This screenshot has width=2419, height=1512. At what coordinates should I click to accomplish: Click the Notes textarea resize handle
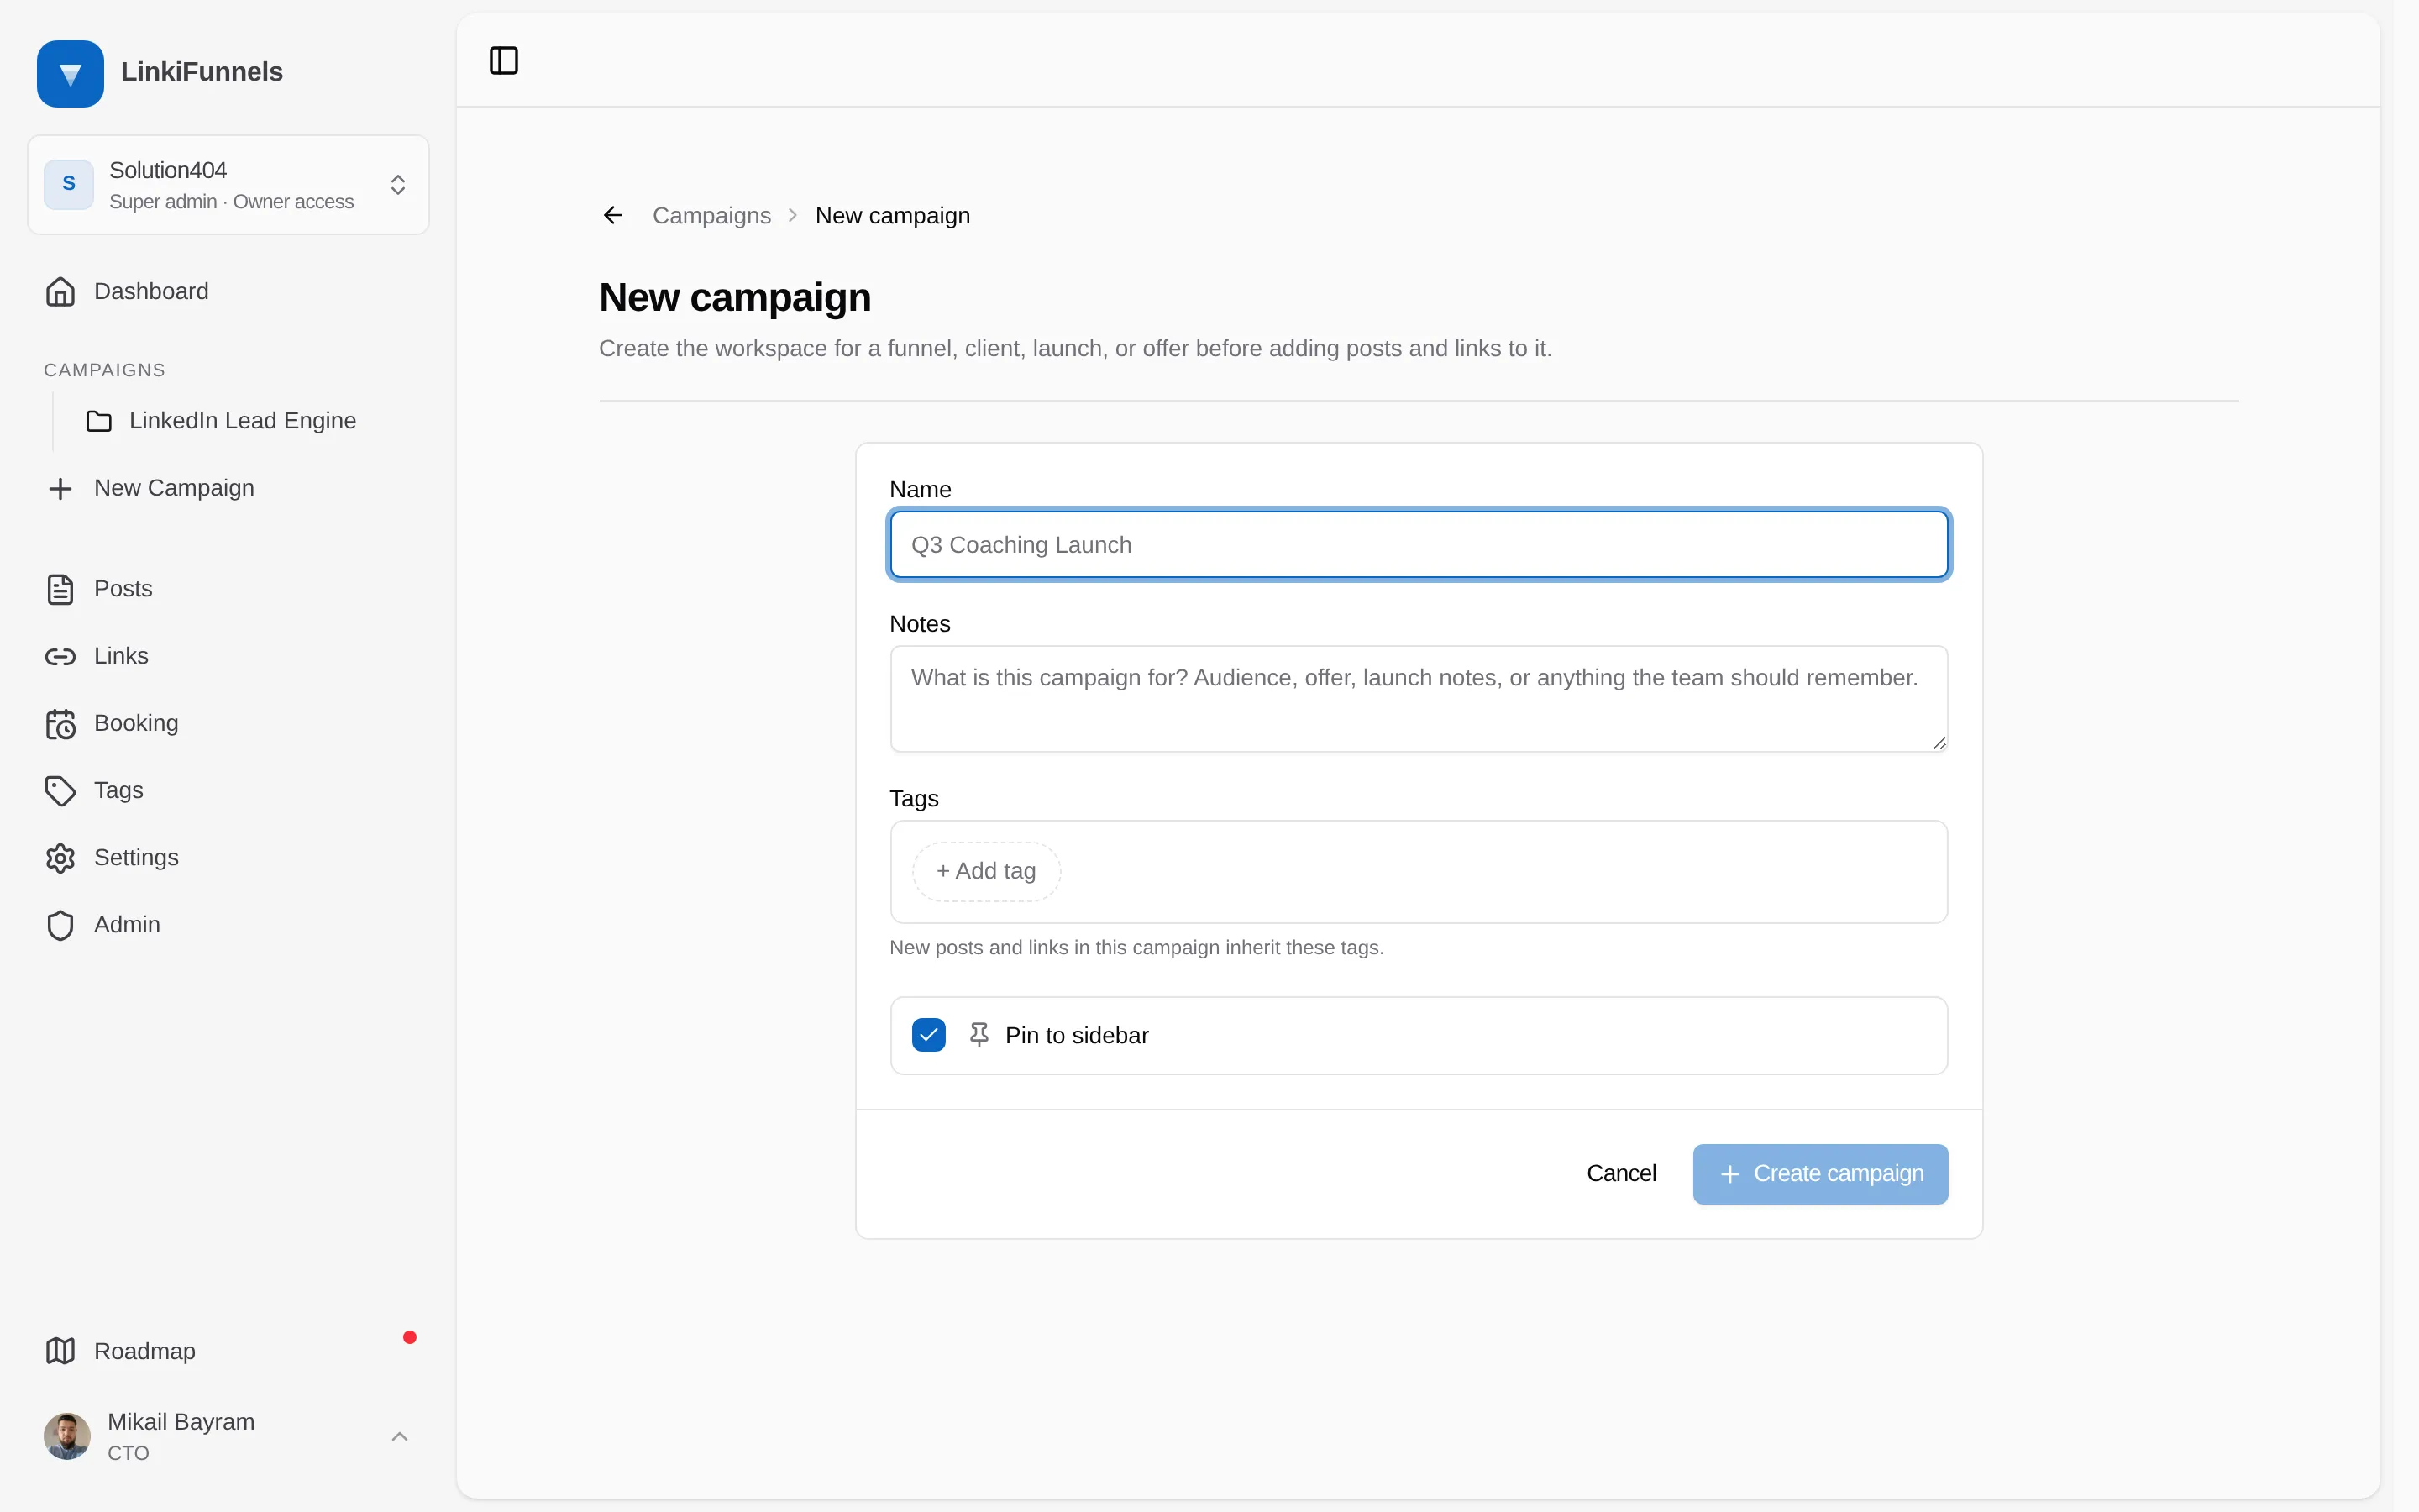click(x=1939, y=742)
